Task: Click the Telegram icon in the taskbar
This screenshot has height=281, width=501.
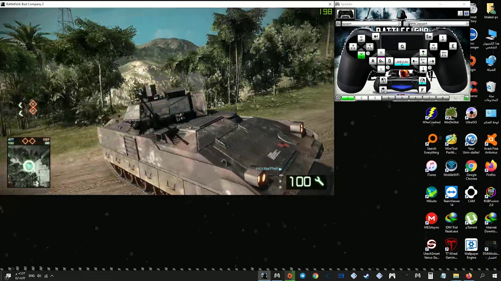Action: click(x=303, y=276)
